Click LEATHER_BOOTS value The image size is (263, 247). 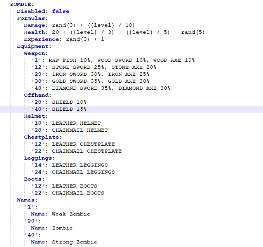tap(74, 186)
